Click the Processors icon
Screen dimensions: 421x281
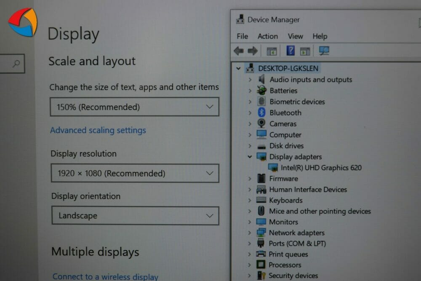[x=261, y=265]
